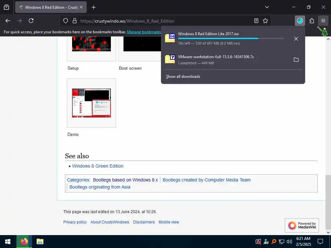Screen dimensions: 331x248
Task: Open Bootlegs created by Computer Media Team
Action: (x=207, y=180)
